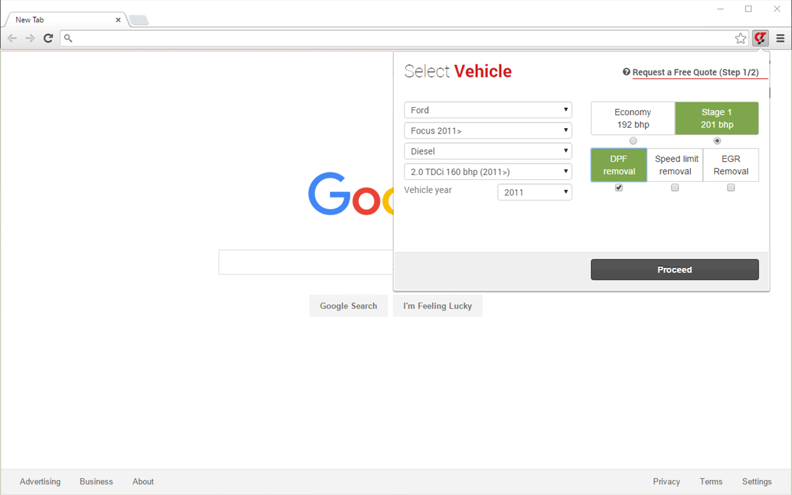Click the Google Search button
The width and height of the screenshot is (792, 495).
pos(348,306)
